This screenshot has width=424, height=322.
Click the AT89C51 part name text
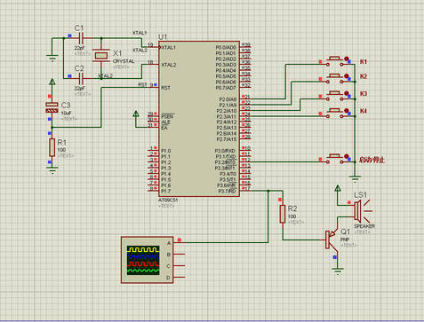pos(168,200)
